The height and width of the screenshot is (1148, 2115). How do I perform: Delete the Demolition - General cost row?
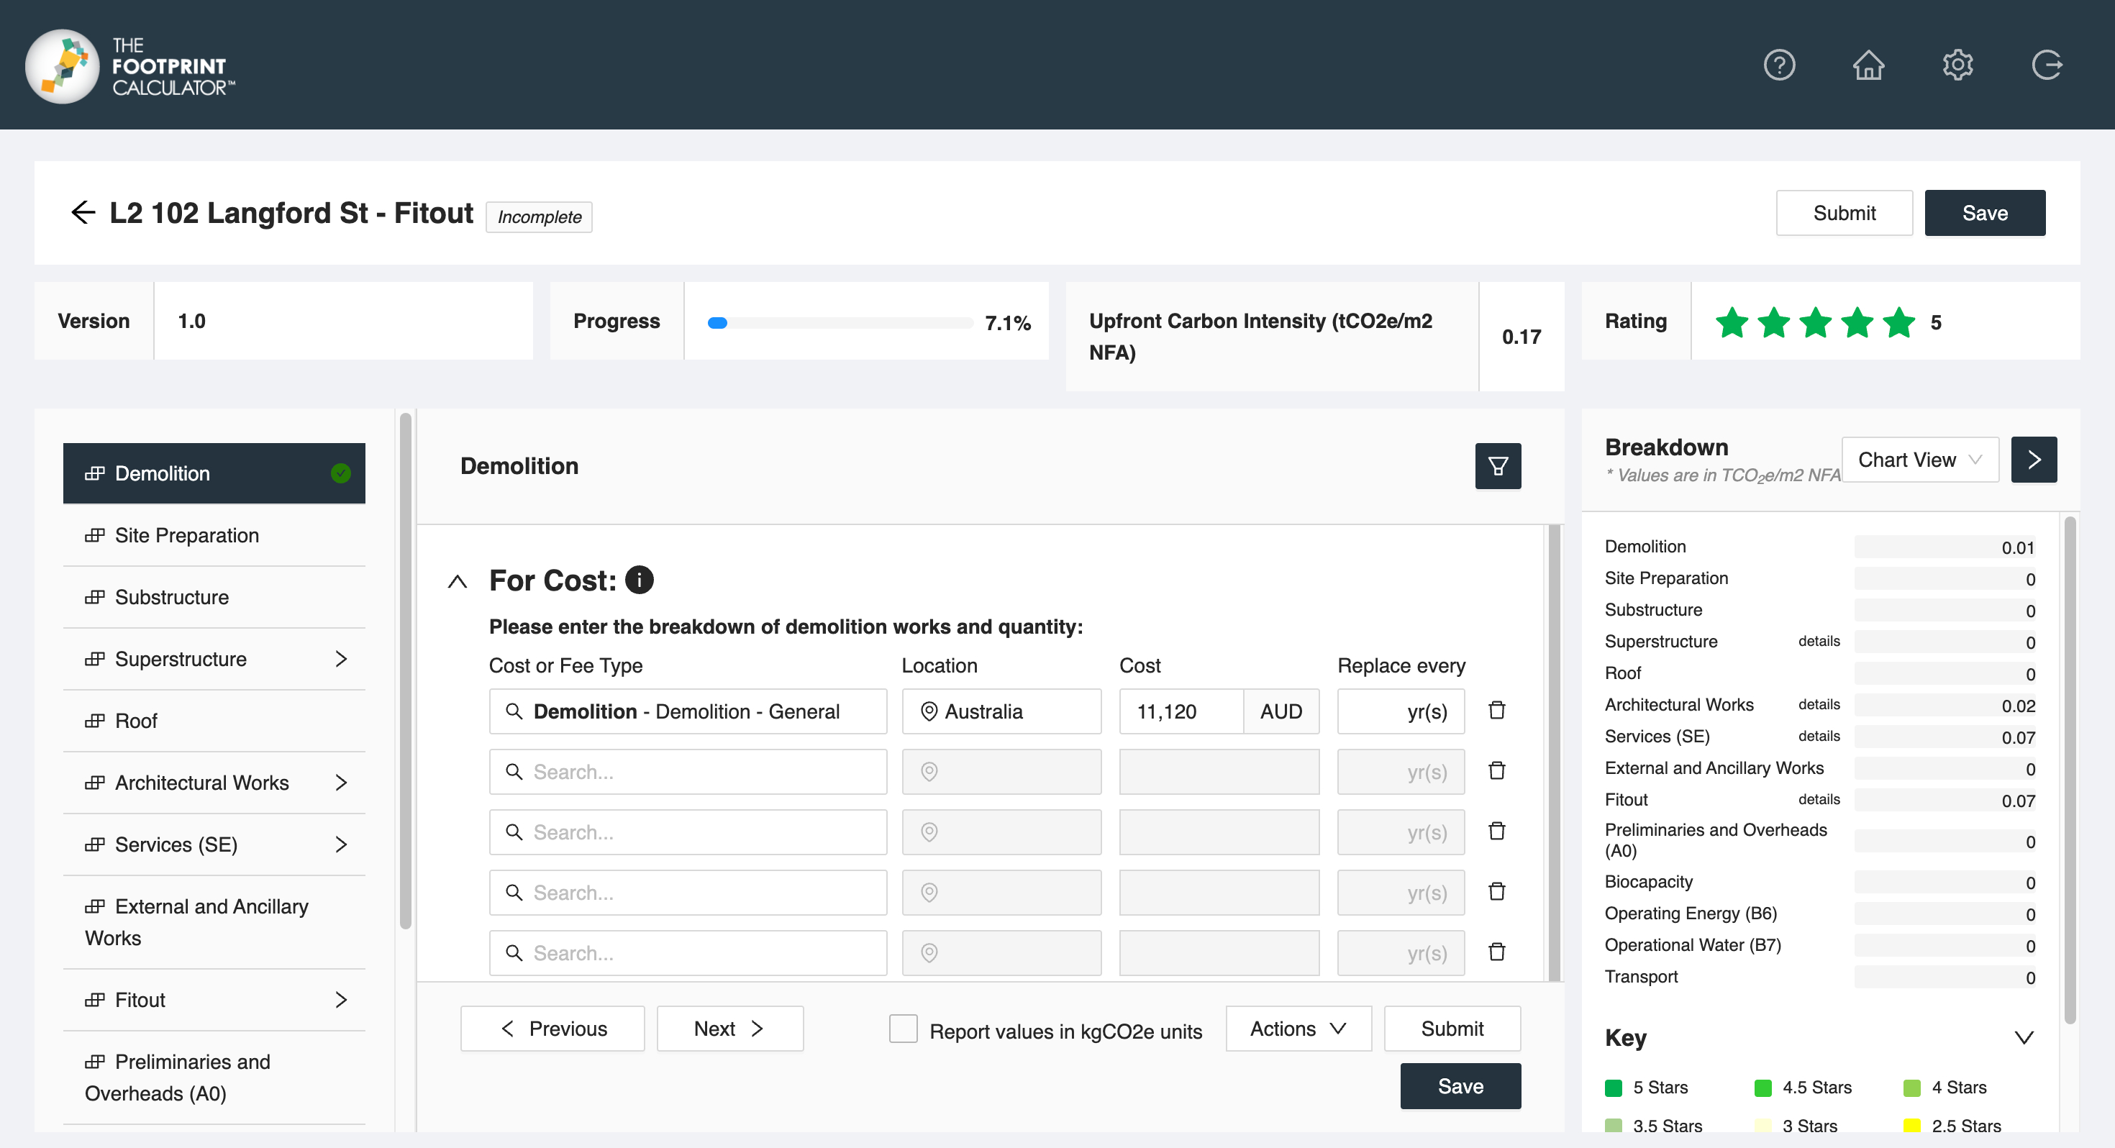[1497, 711]
